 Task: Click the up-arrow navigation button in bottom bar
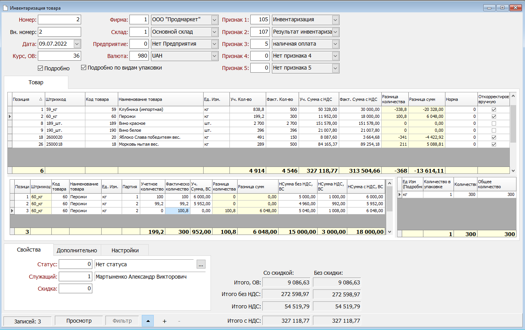pyautogui.click(x=148, y=321)
